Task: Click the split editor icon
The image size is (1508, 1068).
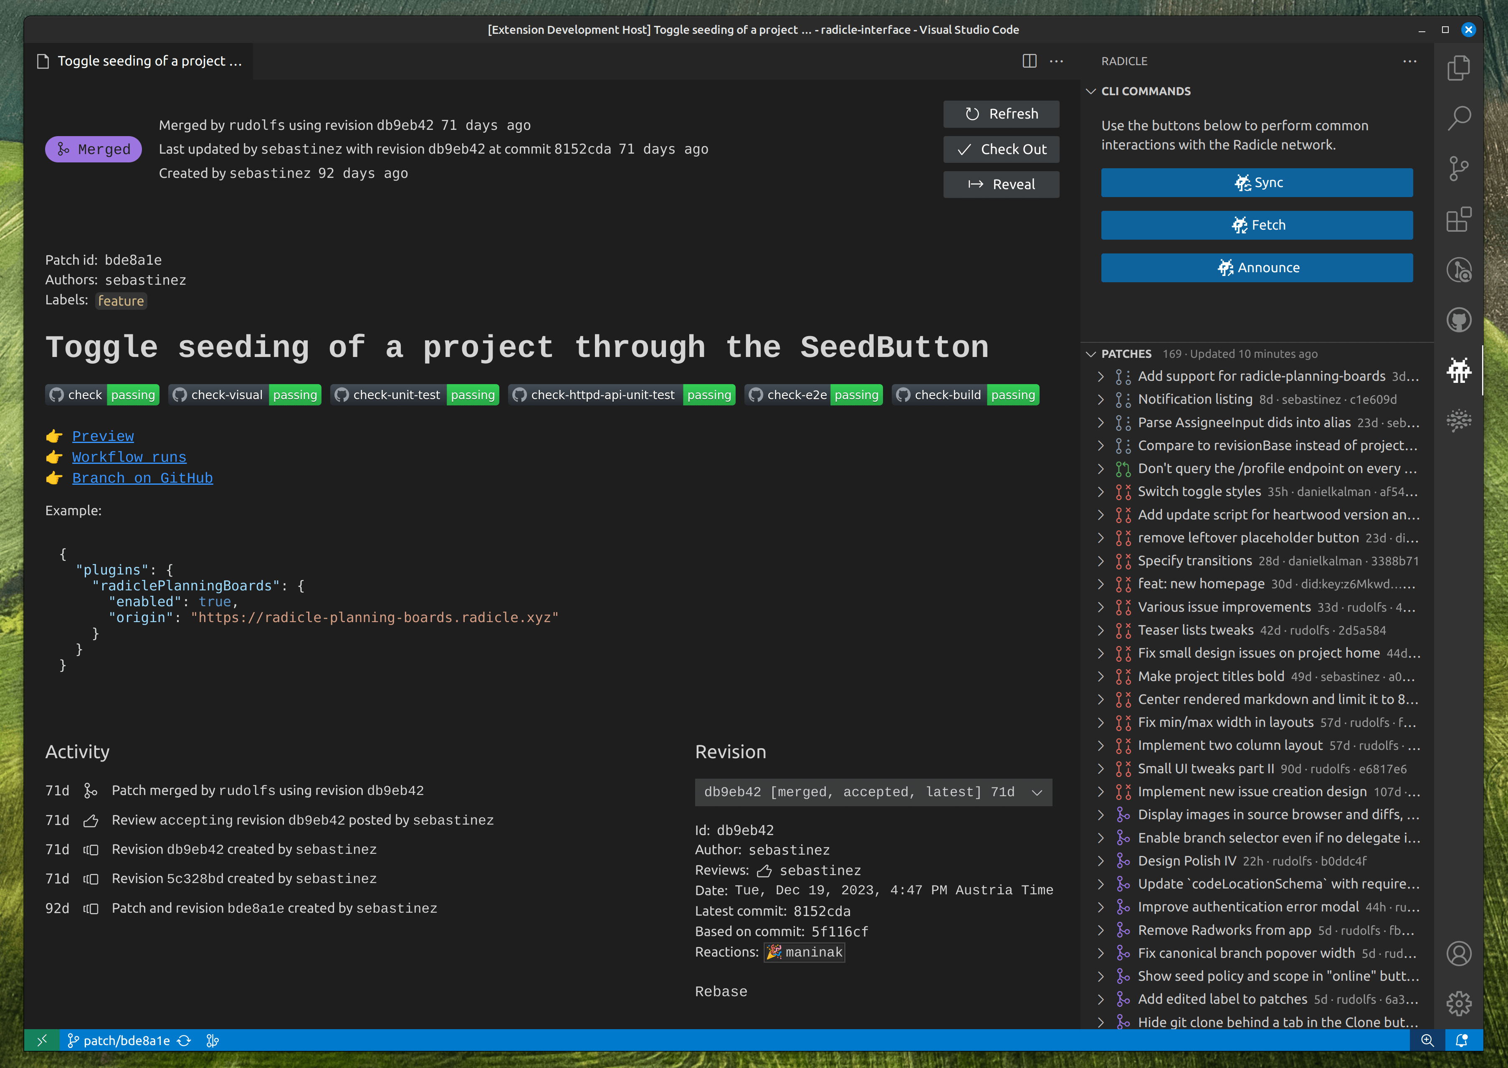Action: [x=1029, y=61]
